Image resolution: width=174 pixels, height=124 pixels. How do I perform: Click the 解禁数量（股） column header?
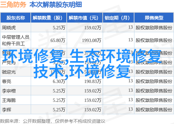(49, 18)
